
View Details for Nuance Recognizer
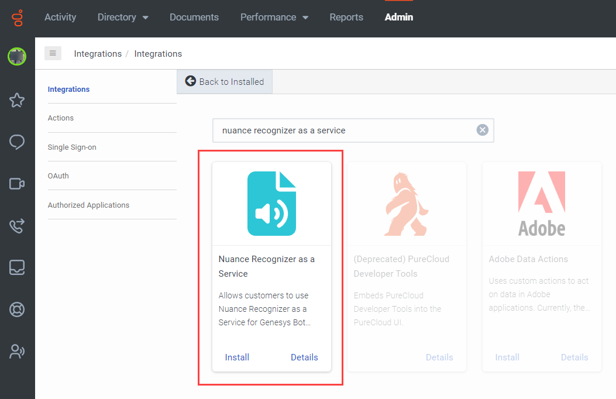[x=304, y=357]
